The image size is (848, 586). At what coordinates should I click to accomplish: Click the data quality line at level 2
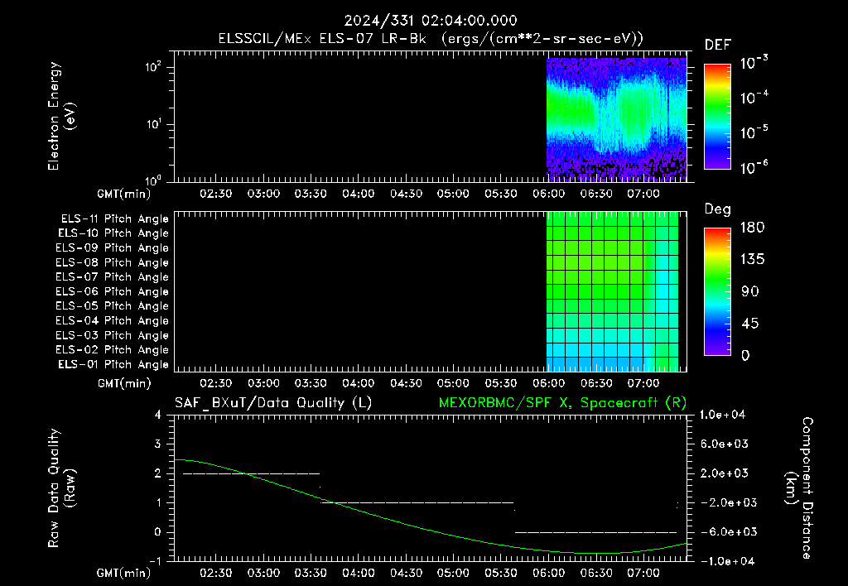[x=252, y=473]
